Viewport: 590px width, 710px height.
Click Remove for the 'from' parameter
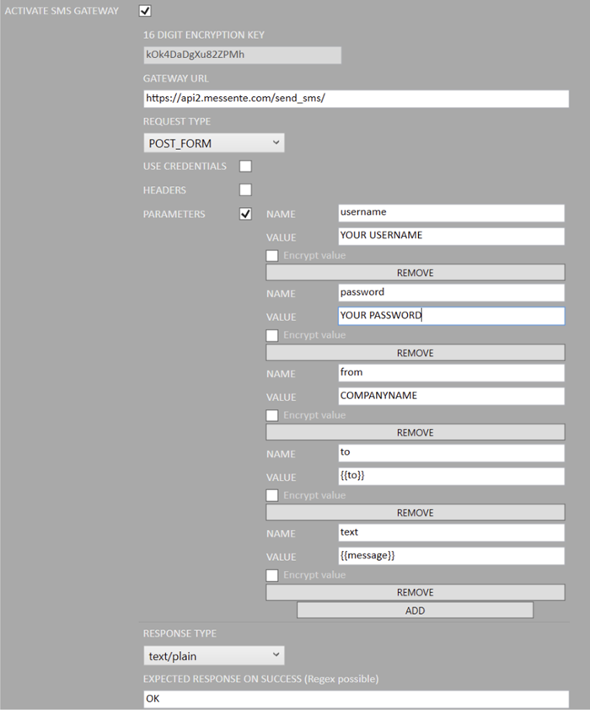click(415, 432)
